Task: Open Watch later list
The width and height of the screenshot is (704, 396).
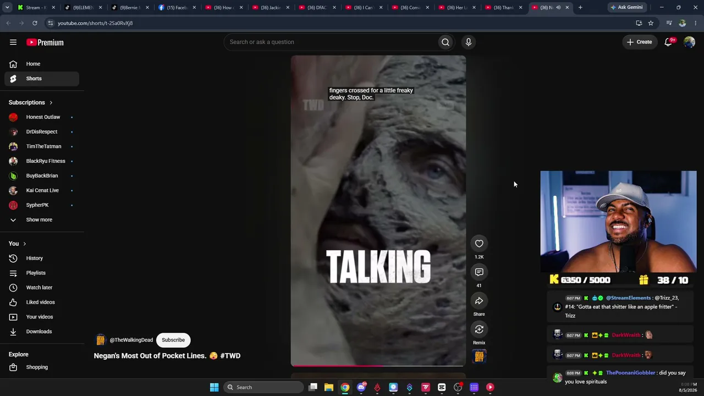Action: tap(42, 287)
